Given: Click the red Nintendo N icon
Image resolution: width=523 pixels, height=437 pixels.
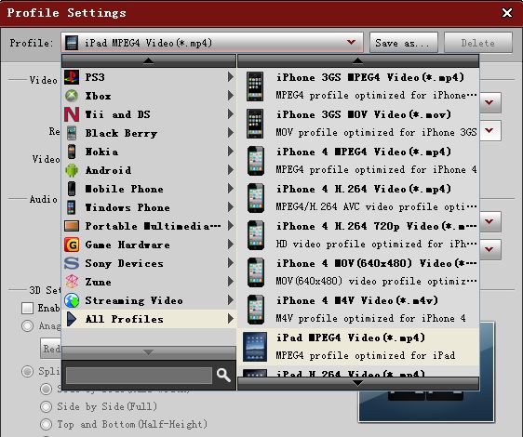Looking at the screenshot, I should point(72,114).
